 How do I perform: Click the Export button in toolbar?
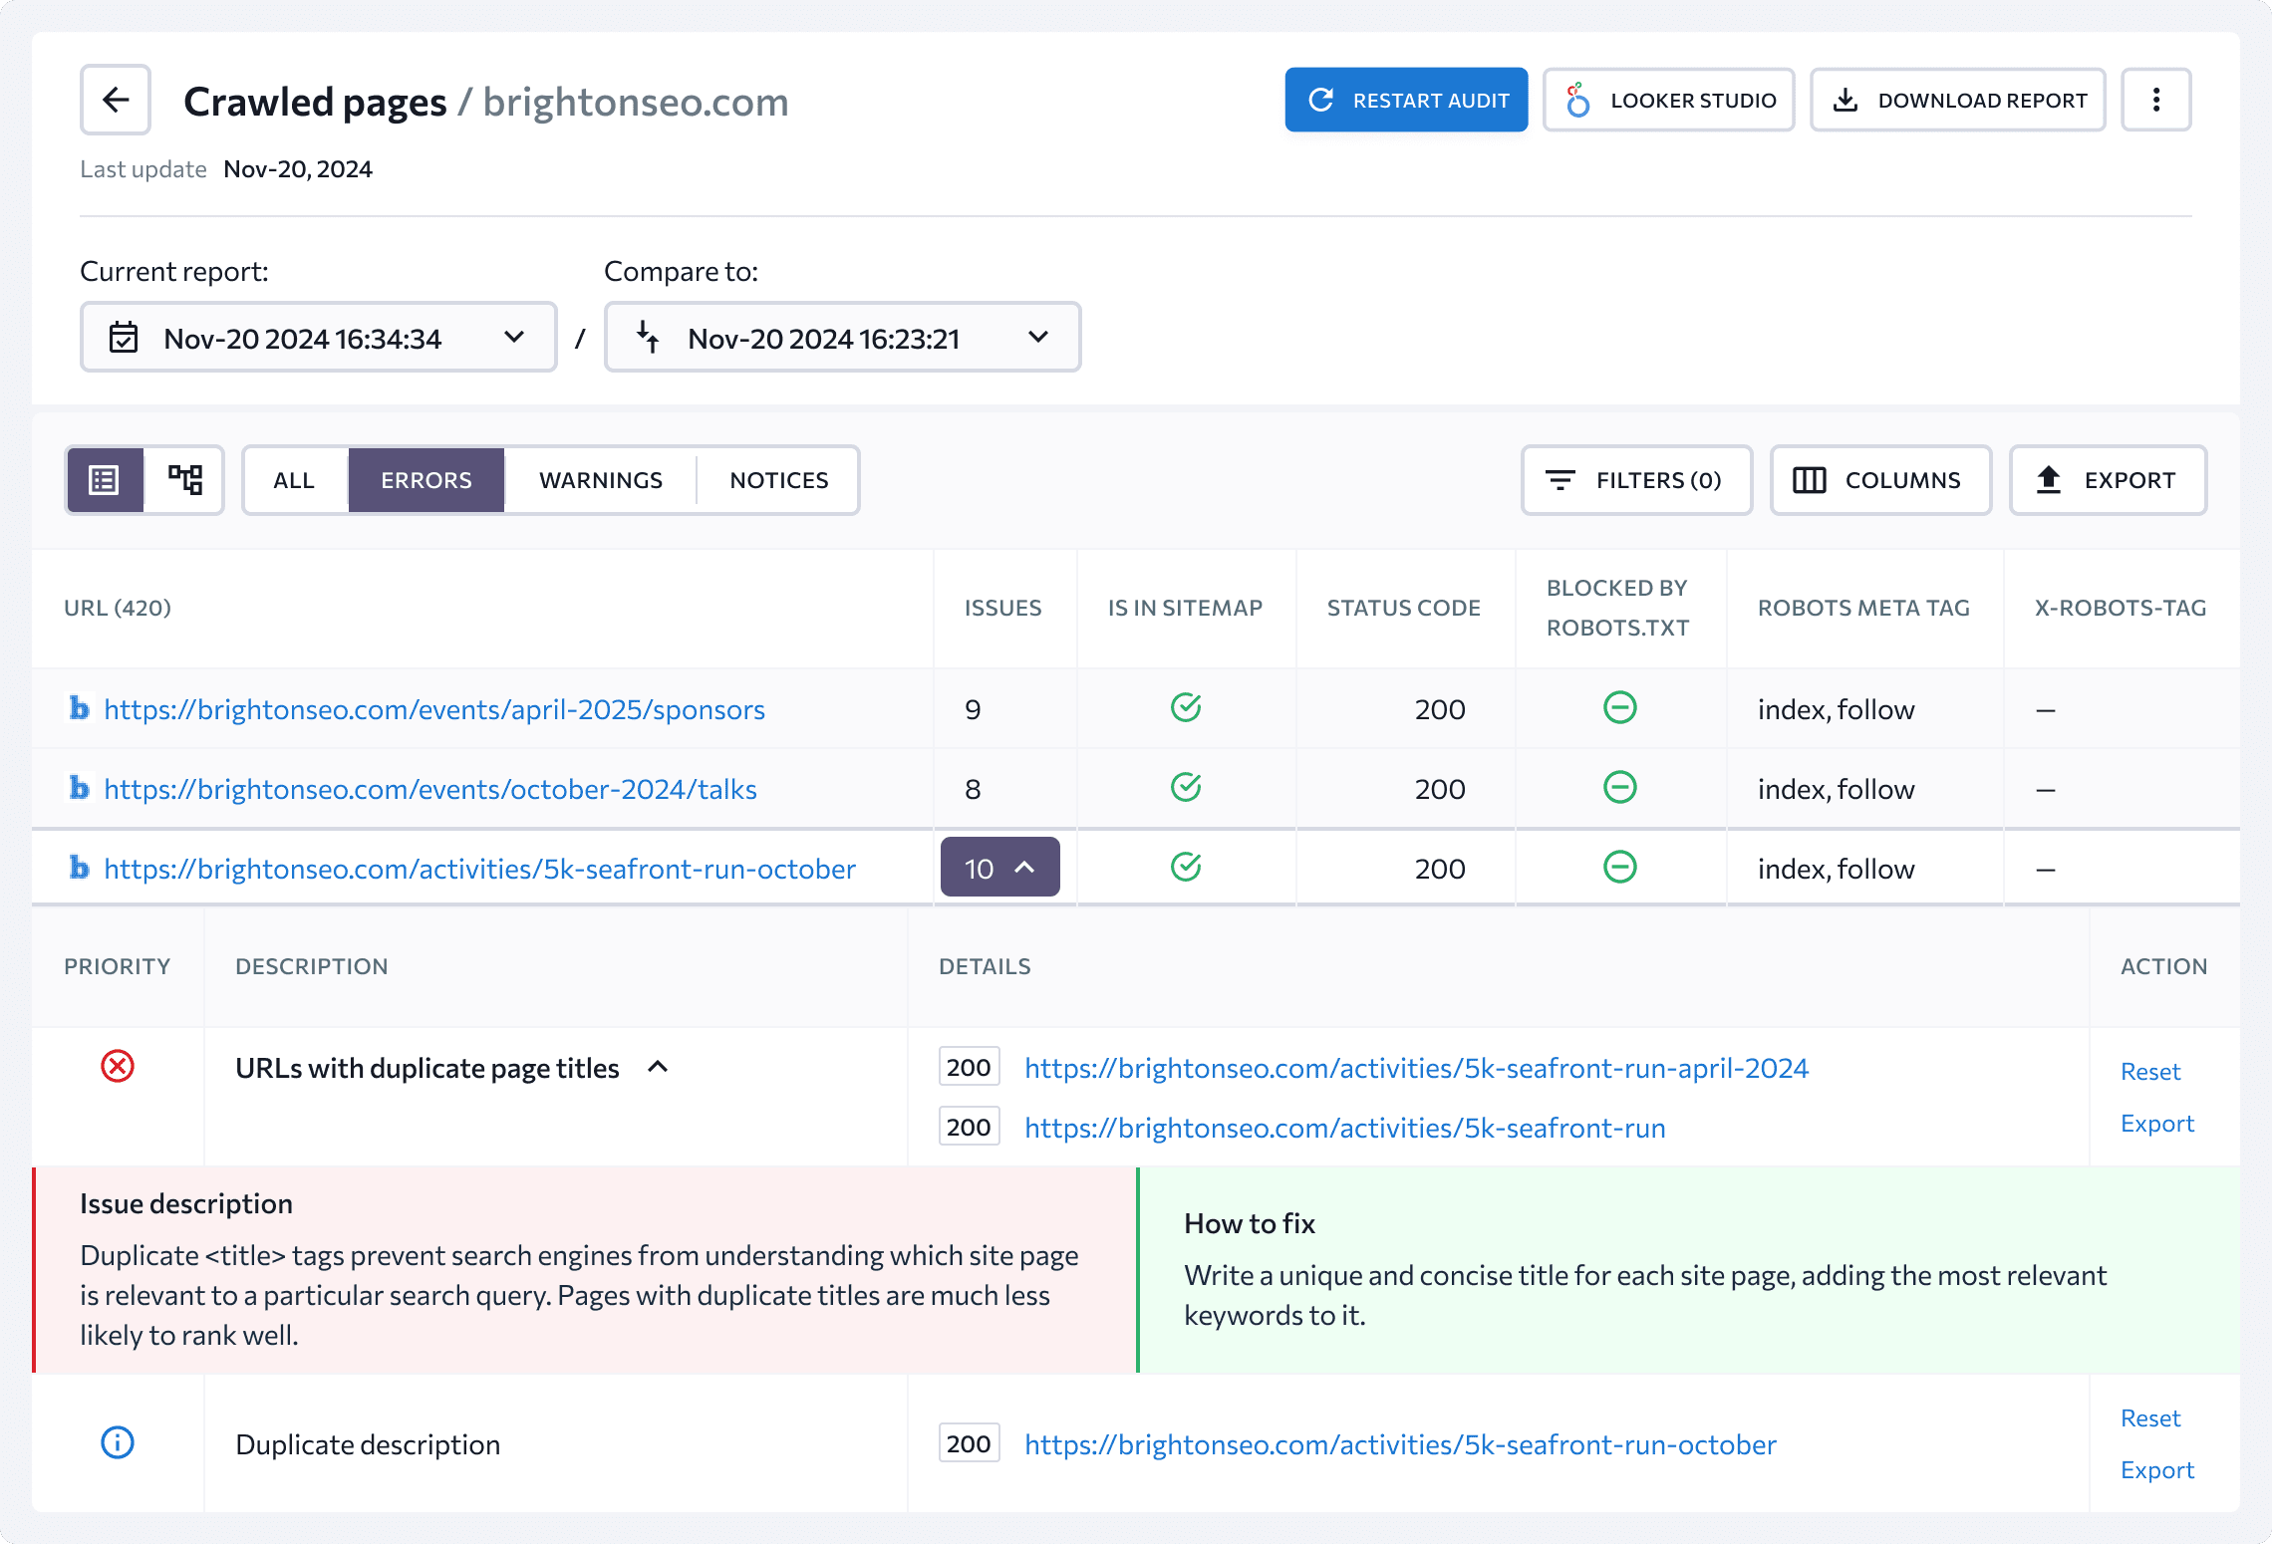2109,480
